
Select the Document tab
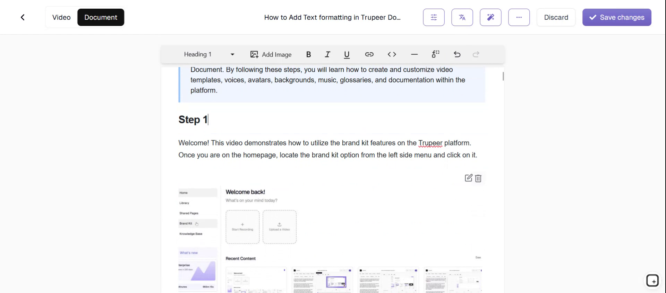101,17
